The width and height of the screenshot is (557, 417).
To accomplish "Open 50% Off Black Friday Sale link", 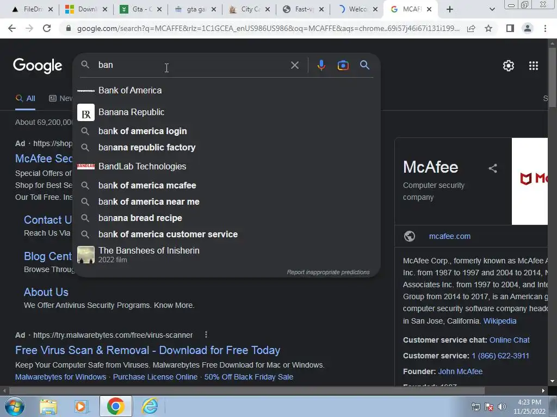I will click(x=249, y=377).
